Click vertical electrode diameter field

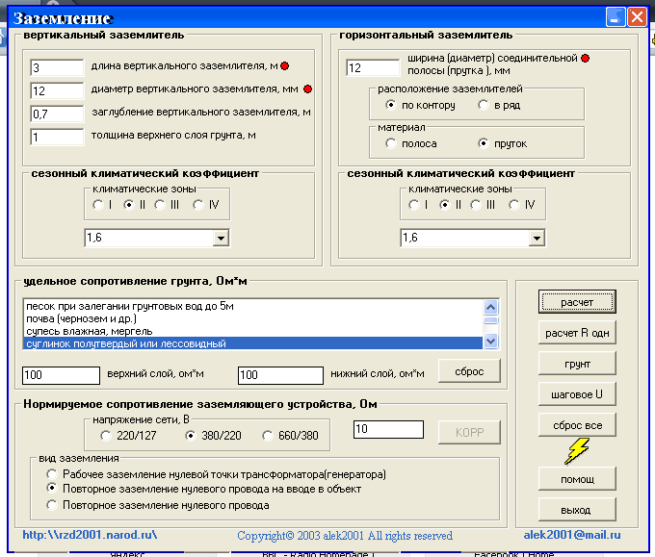click(57, 90)
